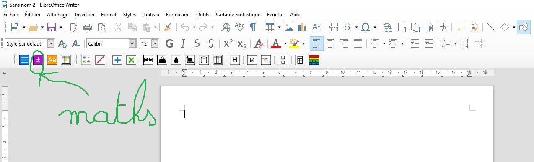Screen dimensions: 534x162
Task: Open the paragraph style dropdown
Action: pyautogui.click(x=51, y=43)
